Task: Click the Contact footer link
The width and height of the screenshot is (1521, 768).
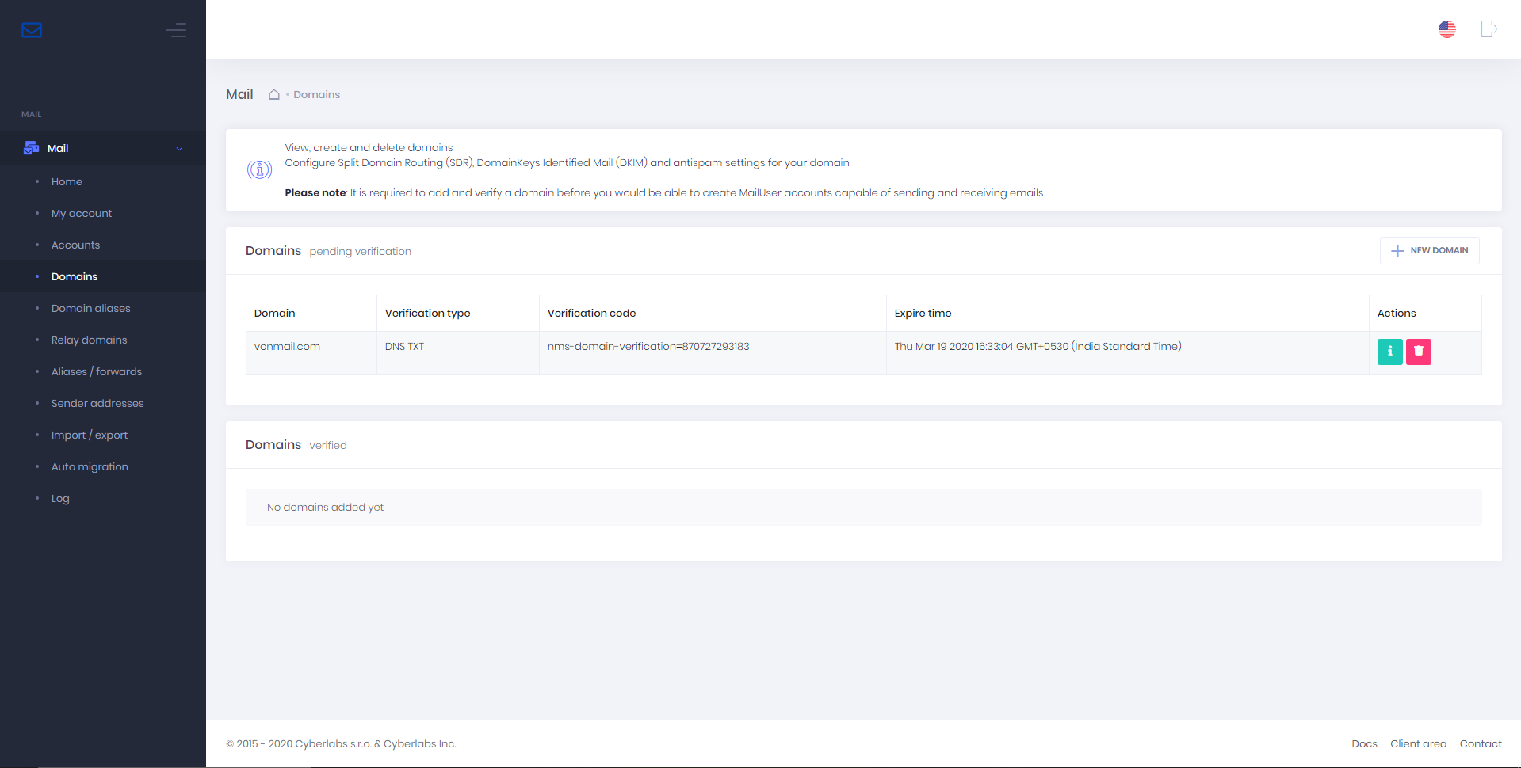Action: click(x=1481, y=743)
